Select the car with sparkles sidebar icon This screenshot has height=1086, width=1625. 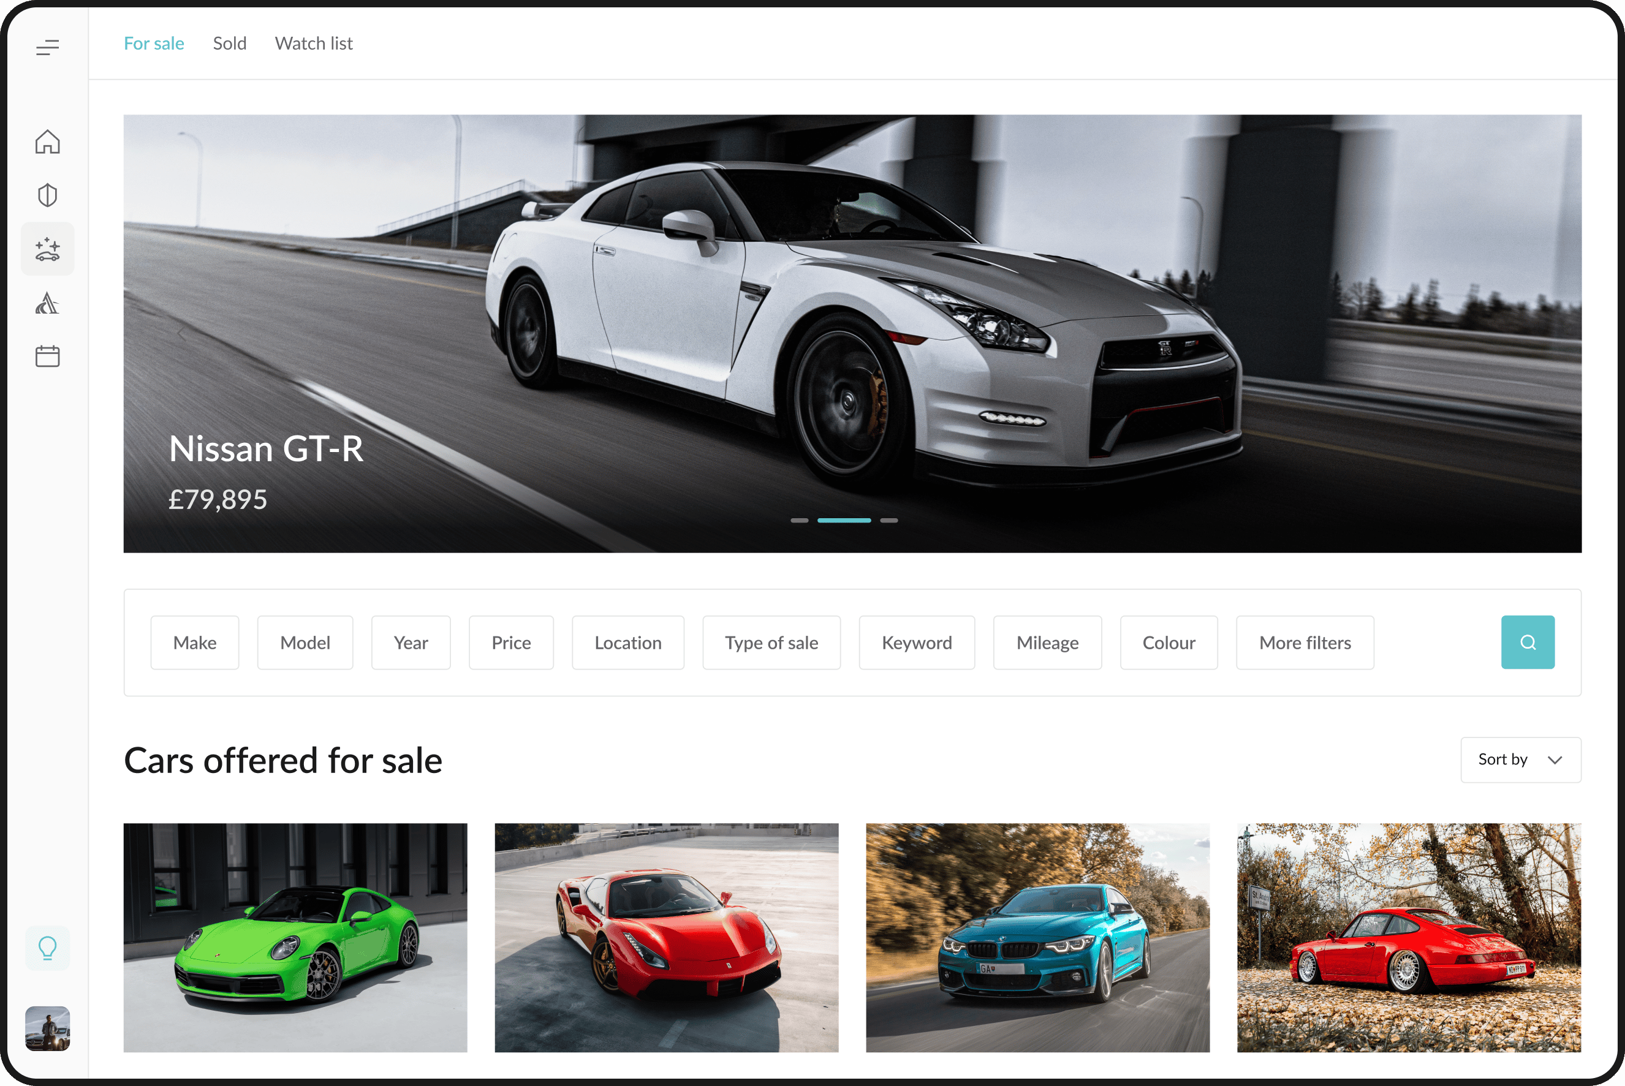[47, 249]
